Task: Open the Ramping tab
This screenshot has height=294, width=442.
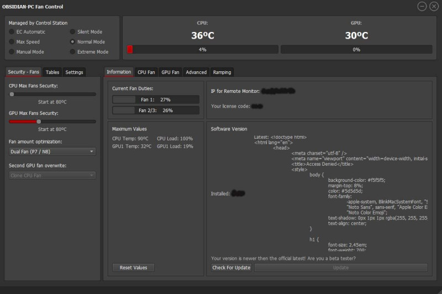Action: pyautogui.click(x=222, y=72)
